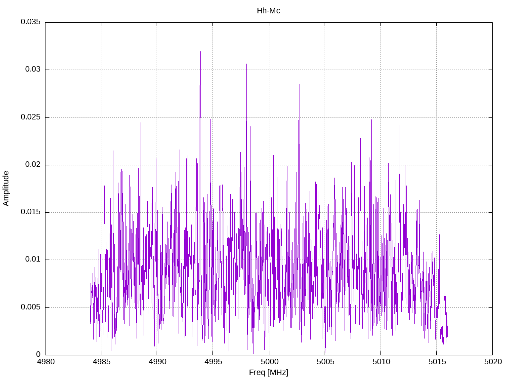Click the y-axis tick label 0.02
The height and width of the screenshot is (379, 506).
tap(33, 164)
